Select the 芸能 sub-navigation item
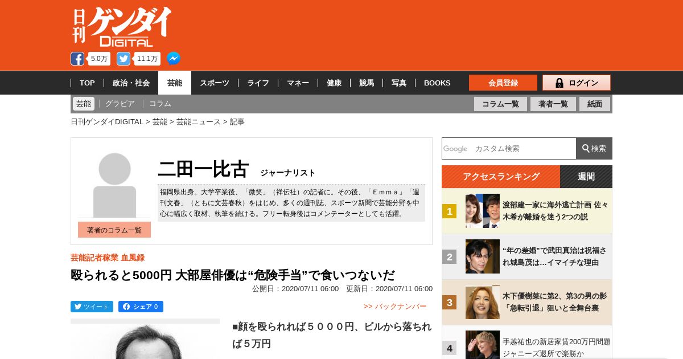 tap(84, 104)
